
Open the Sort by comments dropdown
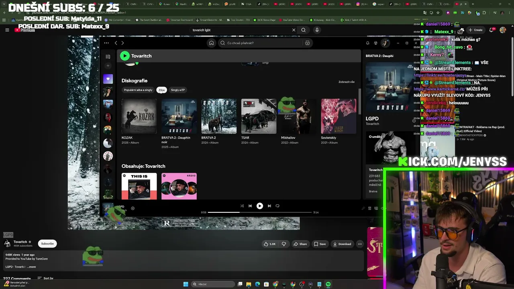[45, 278]
